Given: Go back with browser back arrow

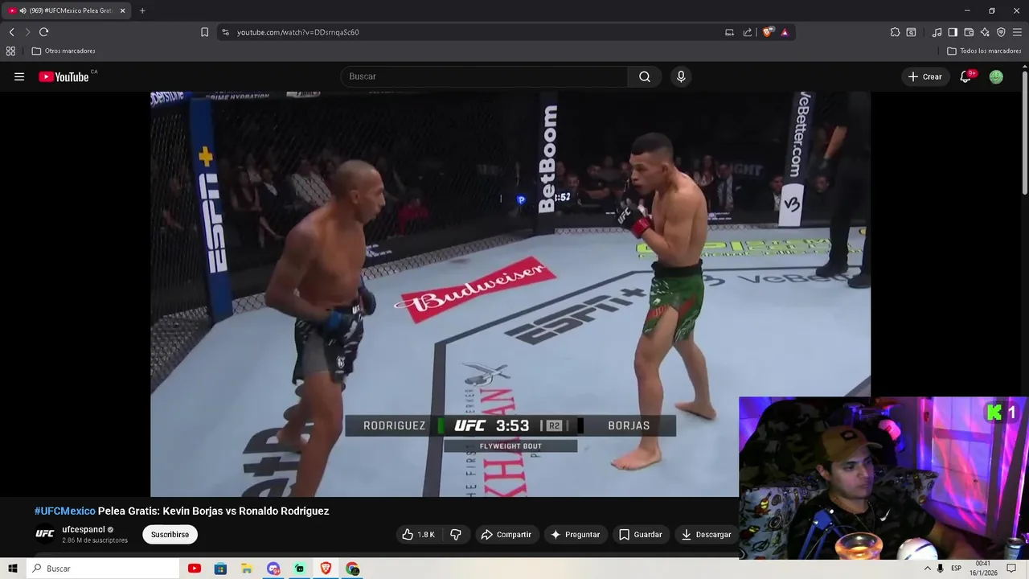Looking at the screenshot, I should pos(11,32).
